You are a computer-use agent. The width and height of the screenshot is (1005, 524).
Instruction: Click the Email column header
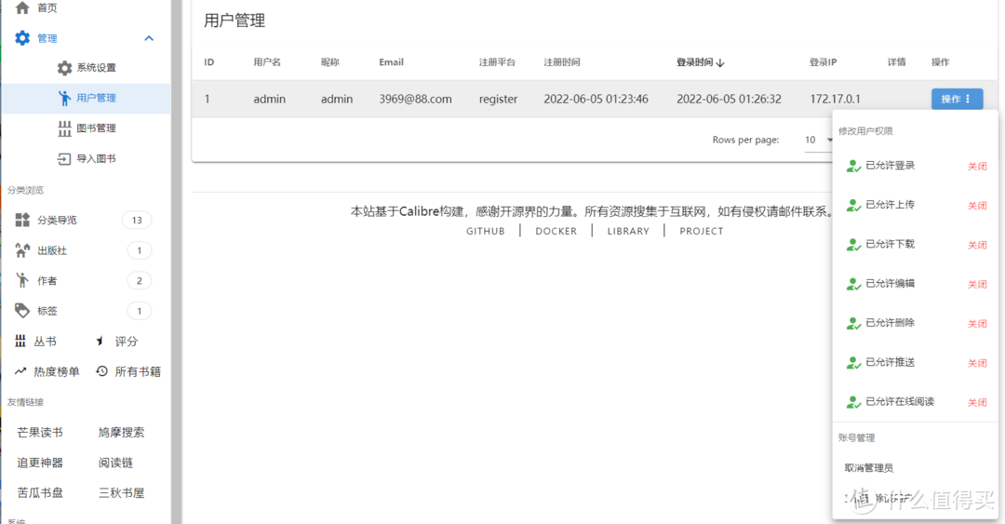(x=391, y=62)
